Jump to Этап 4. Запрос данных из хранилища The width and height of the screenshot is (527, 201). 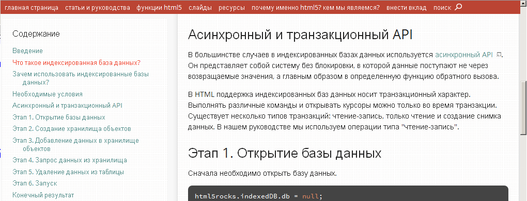(70, 160)
